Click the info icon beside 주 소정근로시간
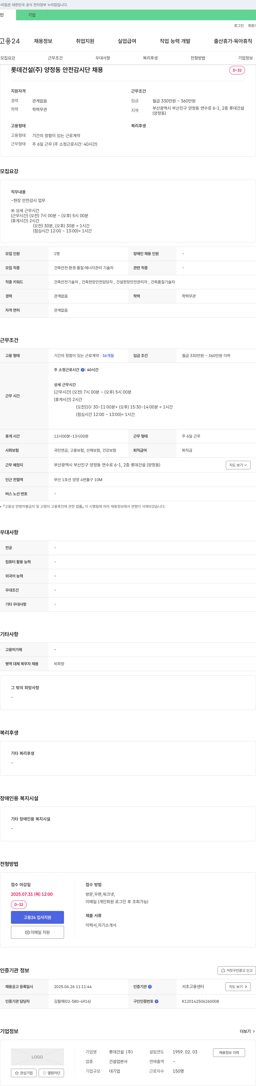 tap(82, 370)
